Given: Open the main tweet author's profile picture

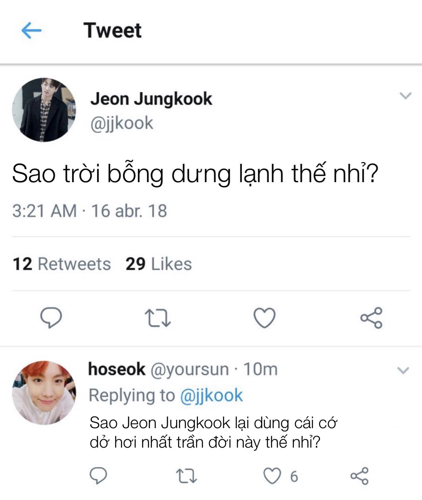Looking at the screenshot, I should coord(44,110).
